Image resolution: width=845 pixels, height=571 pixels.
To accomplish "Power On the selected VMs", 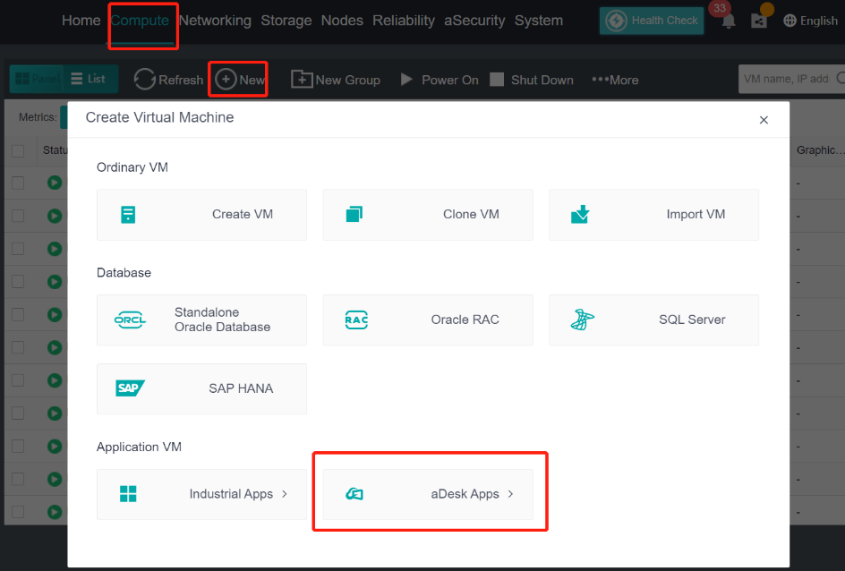I will click(x=440, y=80).
